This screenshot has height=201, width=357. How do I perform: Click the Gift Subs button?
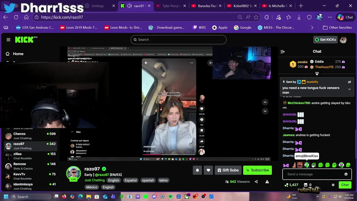click(228, 170)
